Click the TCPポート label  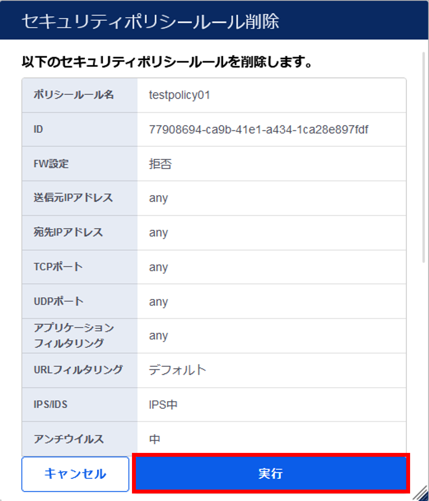pos(58,267)
